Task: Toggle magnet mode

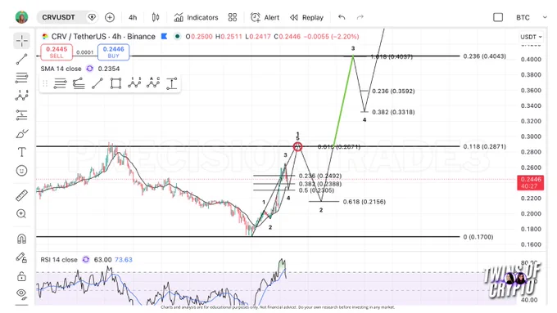Action: tap(21, 239)
